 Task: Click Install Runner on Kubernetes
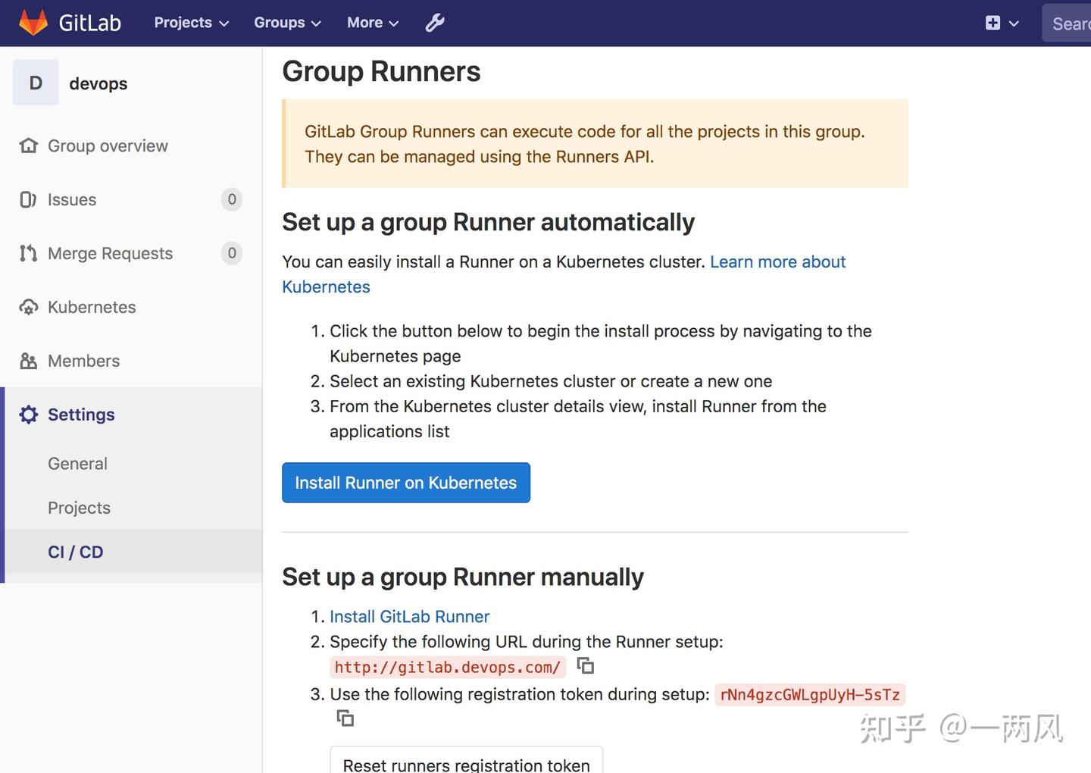(406, 483)
